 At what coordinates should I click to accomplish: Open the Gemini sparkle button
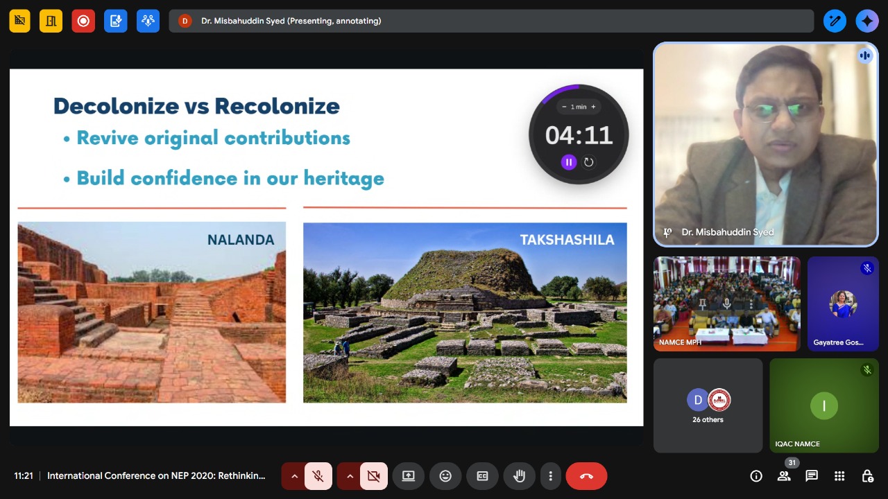tap(867, 21)
